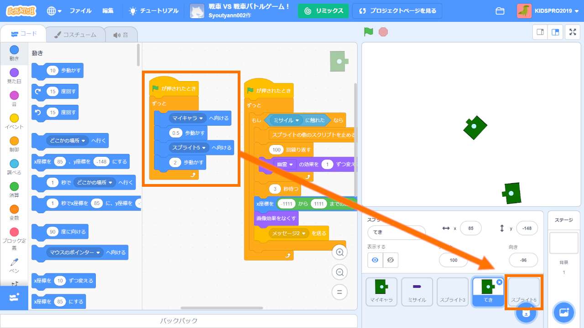Show the sprite with eye icon

coord(375,260)
